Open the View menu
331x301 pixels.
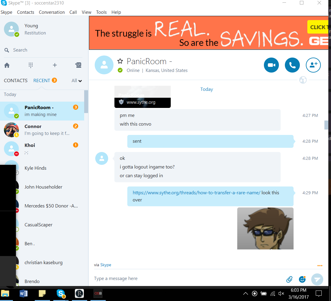coord(87,12)
